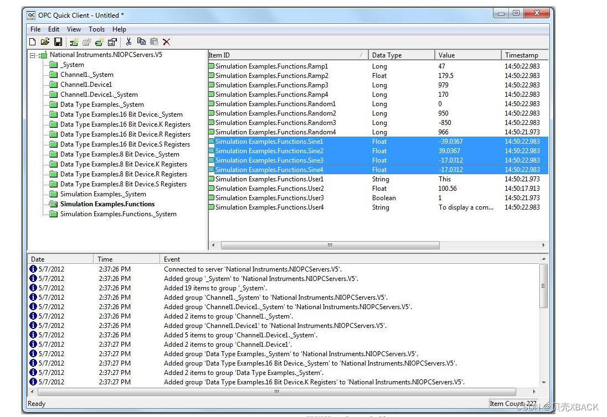
Task: Click the green item icon for Ramp1
Action: 212,66
